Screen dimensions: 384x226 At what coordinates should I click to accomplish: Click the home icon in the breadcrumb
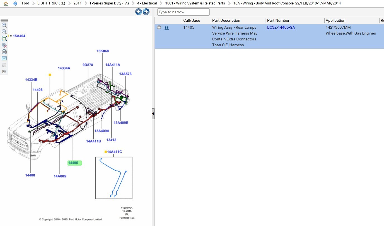tap(6, 4)
